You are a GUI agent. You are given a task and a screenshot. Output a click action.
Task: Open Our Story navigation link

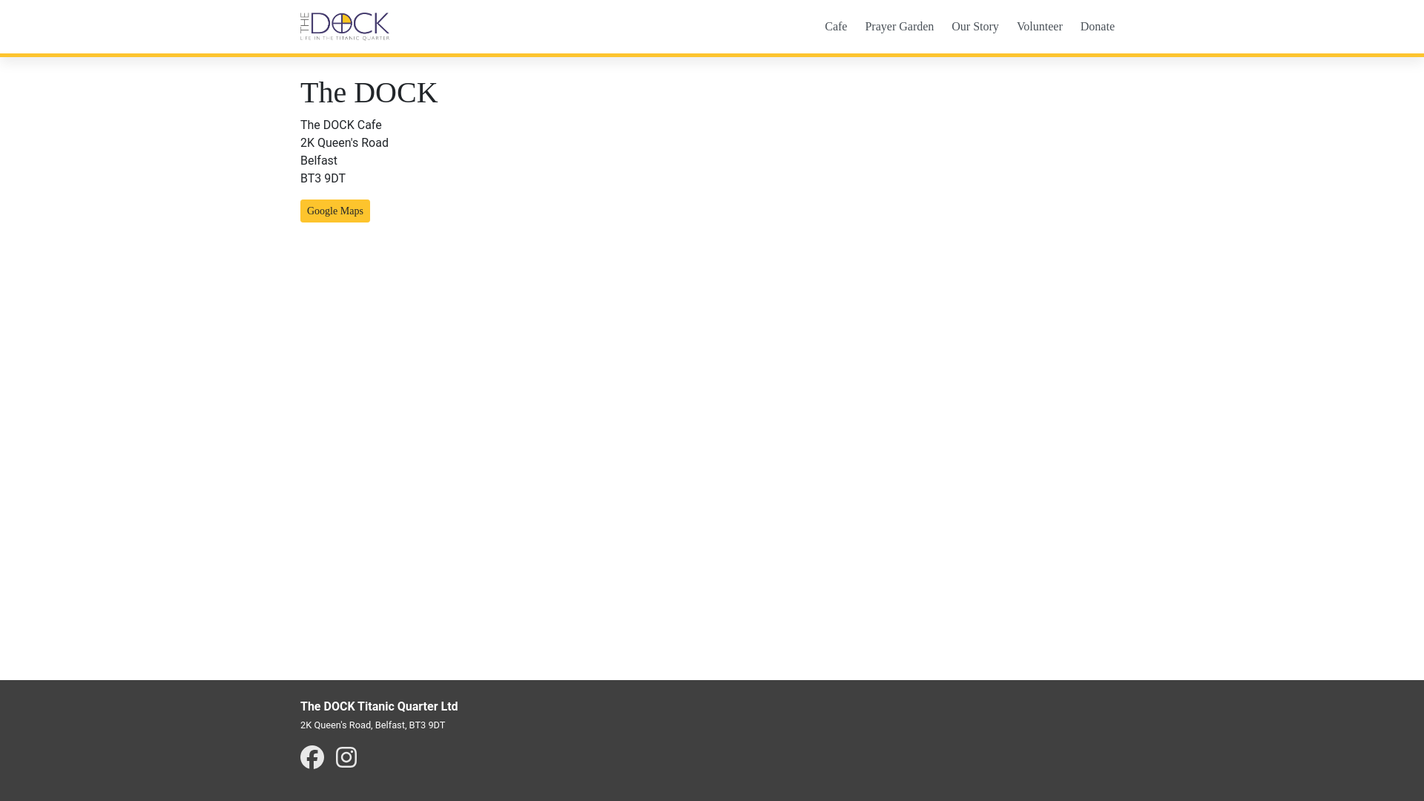point(975,27)
